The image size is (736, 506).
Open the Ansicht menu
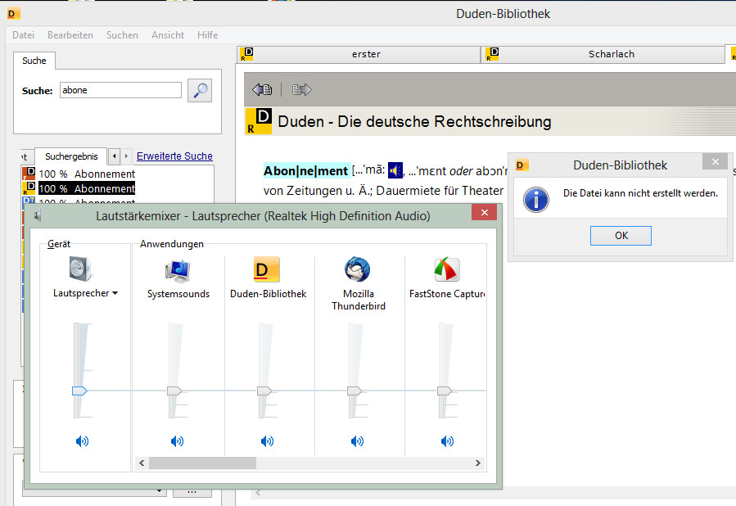168,35
